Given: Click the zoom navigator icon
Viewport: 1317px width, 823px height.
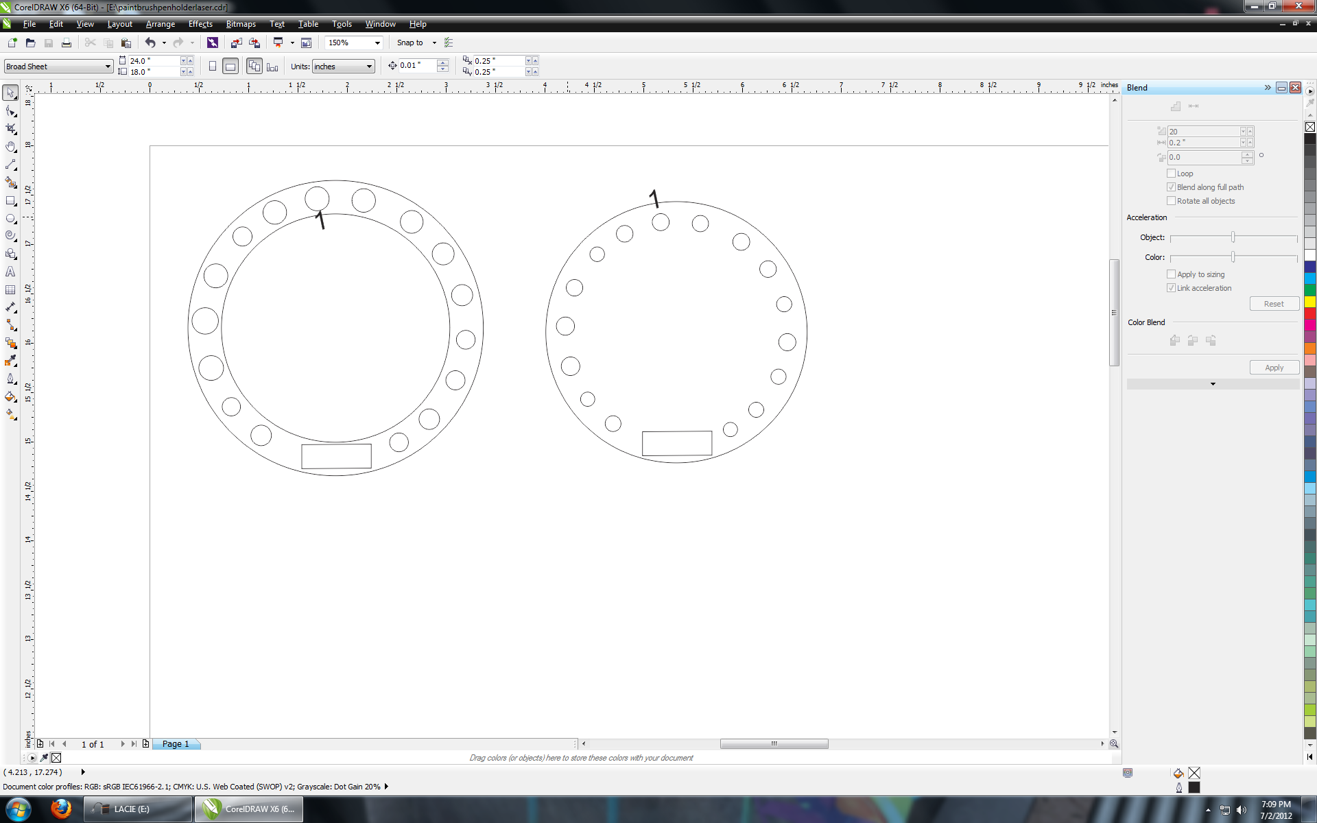Looking at the screenshot, I should [x=1114, y=743].
